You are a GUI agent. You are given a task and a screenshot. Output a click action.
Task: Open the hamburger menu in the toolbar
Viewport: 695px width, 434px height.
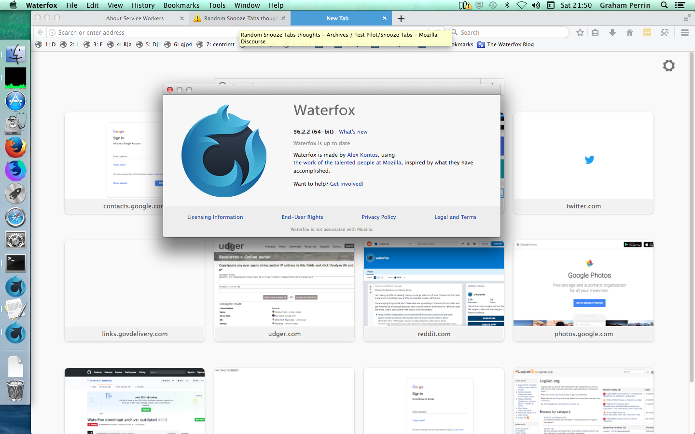pyautogui.click(x=684, y=32)
